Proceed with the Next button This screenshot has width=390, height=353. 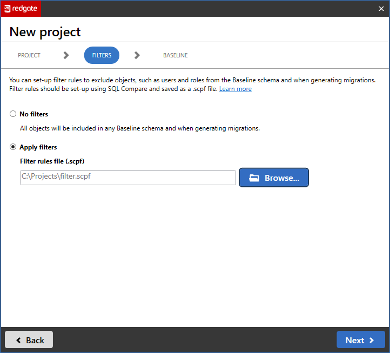click(x=360, y=339)
